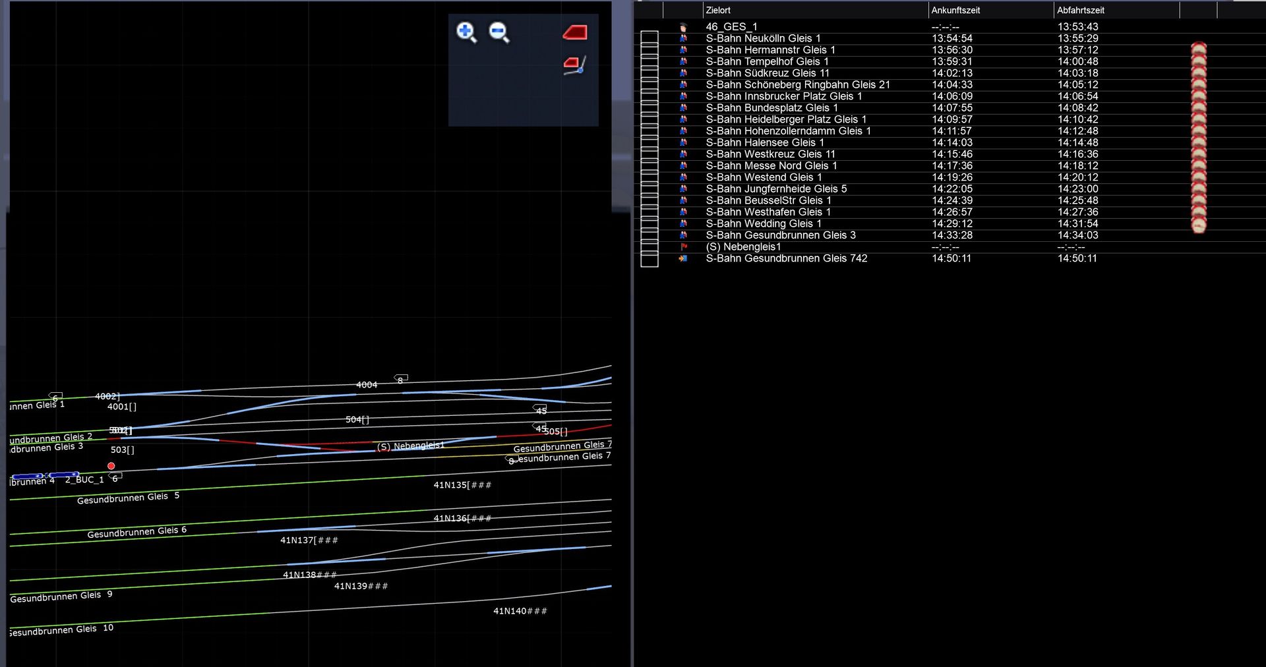
Task: Select the S-Bahn Jungfernheide Gleis 5 entry
Action: 776,189
